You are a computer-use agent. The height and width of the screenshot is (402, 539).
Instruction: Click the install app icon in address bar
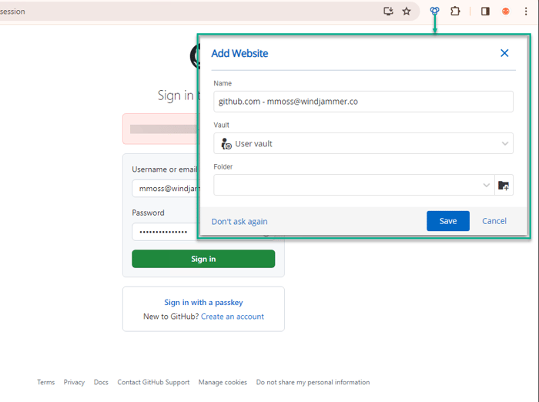point(388,12)
